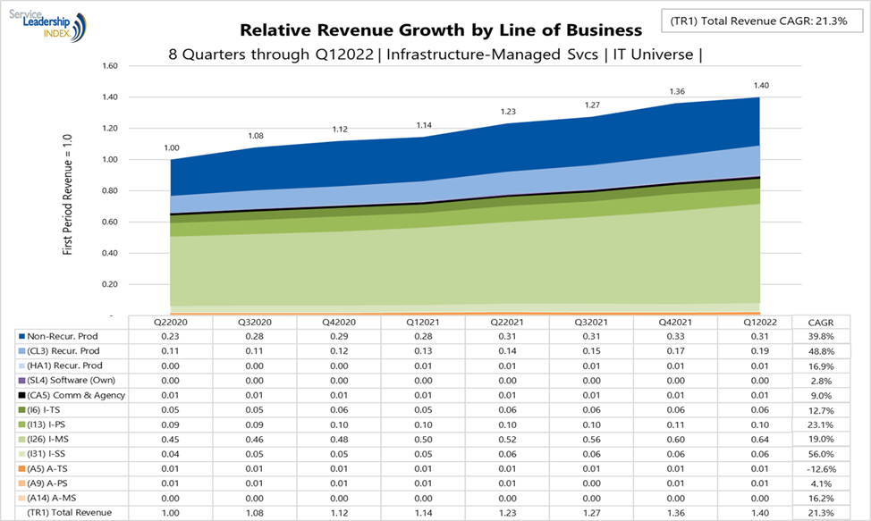This screenshot has width=871, height=521.
Task: Select the 48.8% CAGR cell for Recur. Prod
Action: tap(821, 352)
